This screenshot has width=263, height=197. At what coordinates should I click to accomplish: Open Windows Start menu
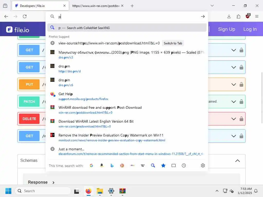[8, 191]
